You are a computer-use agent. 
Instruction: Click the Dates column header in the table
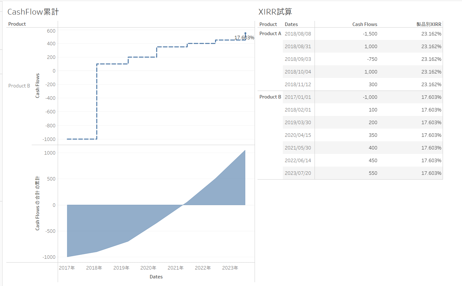(x=291, y=24)
